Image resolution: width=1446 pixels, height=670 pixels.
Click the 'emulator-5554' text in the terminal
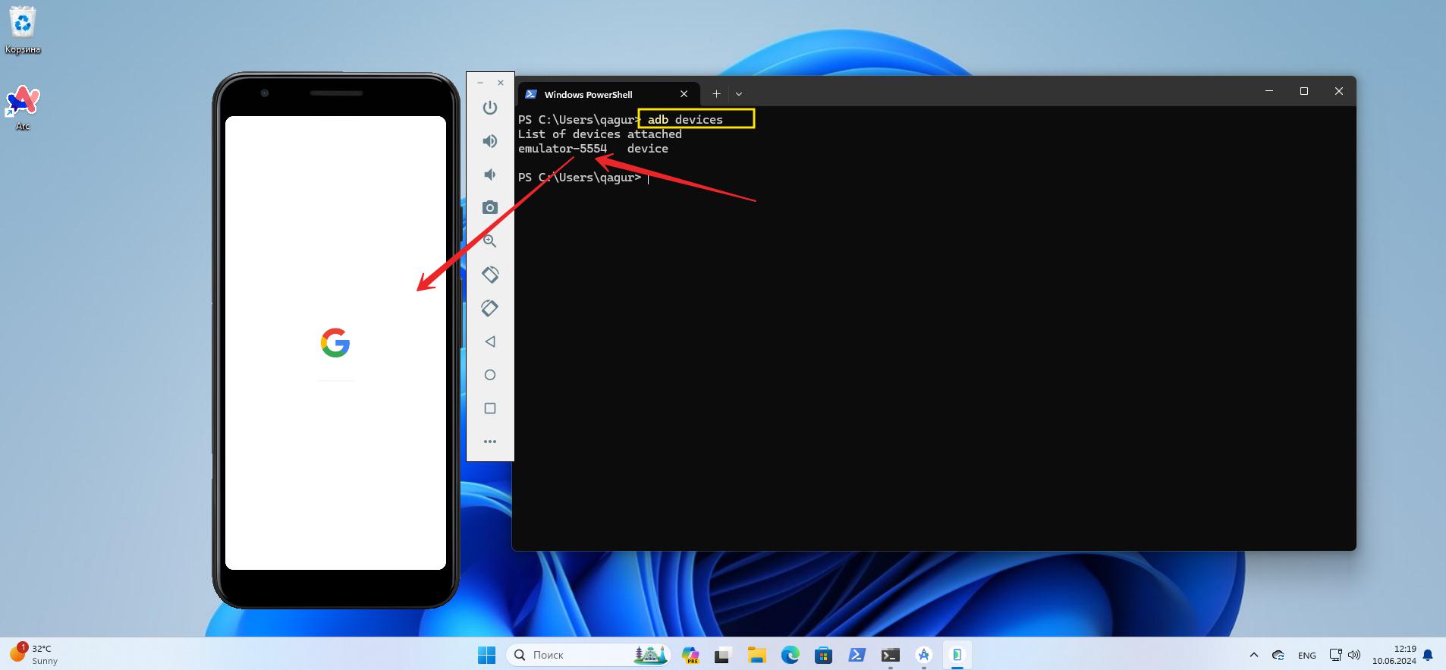pyautogui.click(x=562, y=149)
